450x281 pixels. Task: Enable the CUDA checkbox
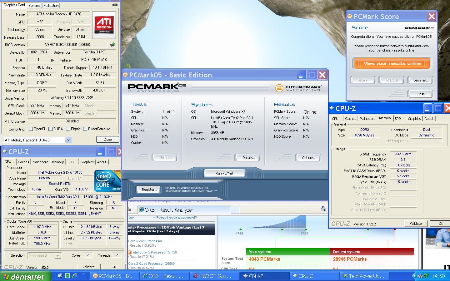coord(50,129)
